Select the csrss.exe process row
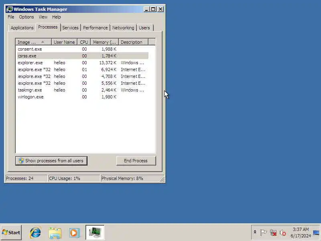Screen dimensions: 321x241 83,56
